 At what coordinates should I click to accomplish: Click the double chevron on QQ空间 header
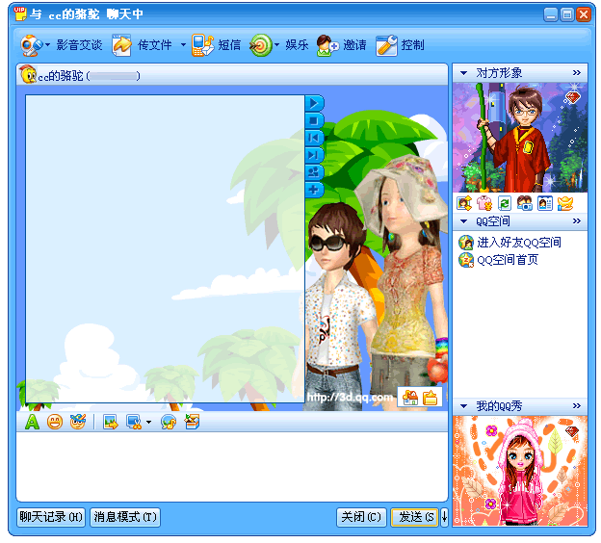click(x=577, y=221)
